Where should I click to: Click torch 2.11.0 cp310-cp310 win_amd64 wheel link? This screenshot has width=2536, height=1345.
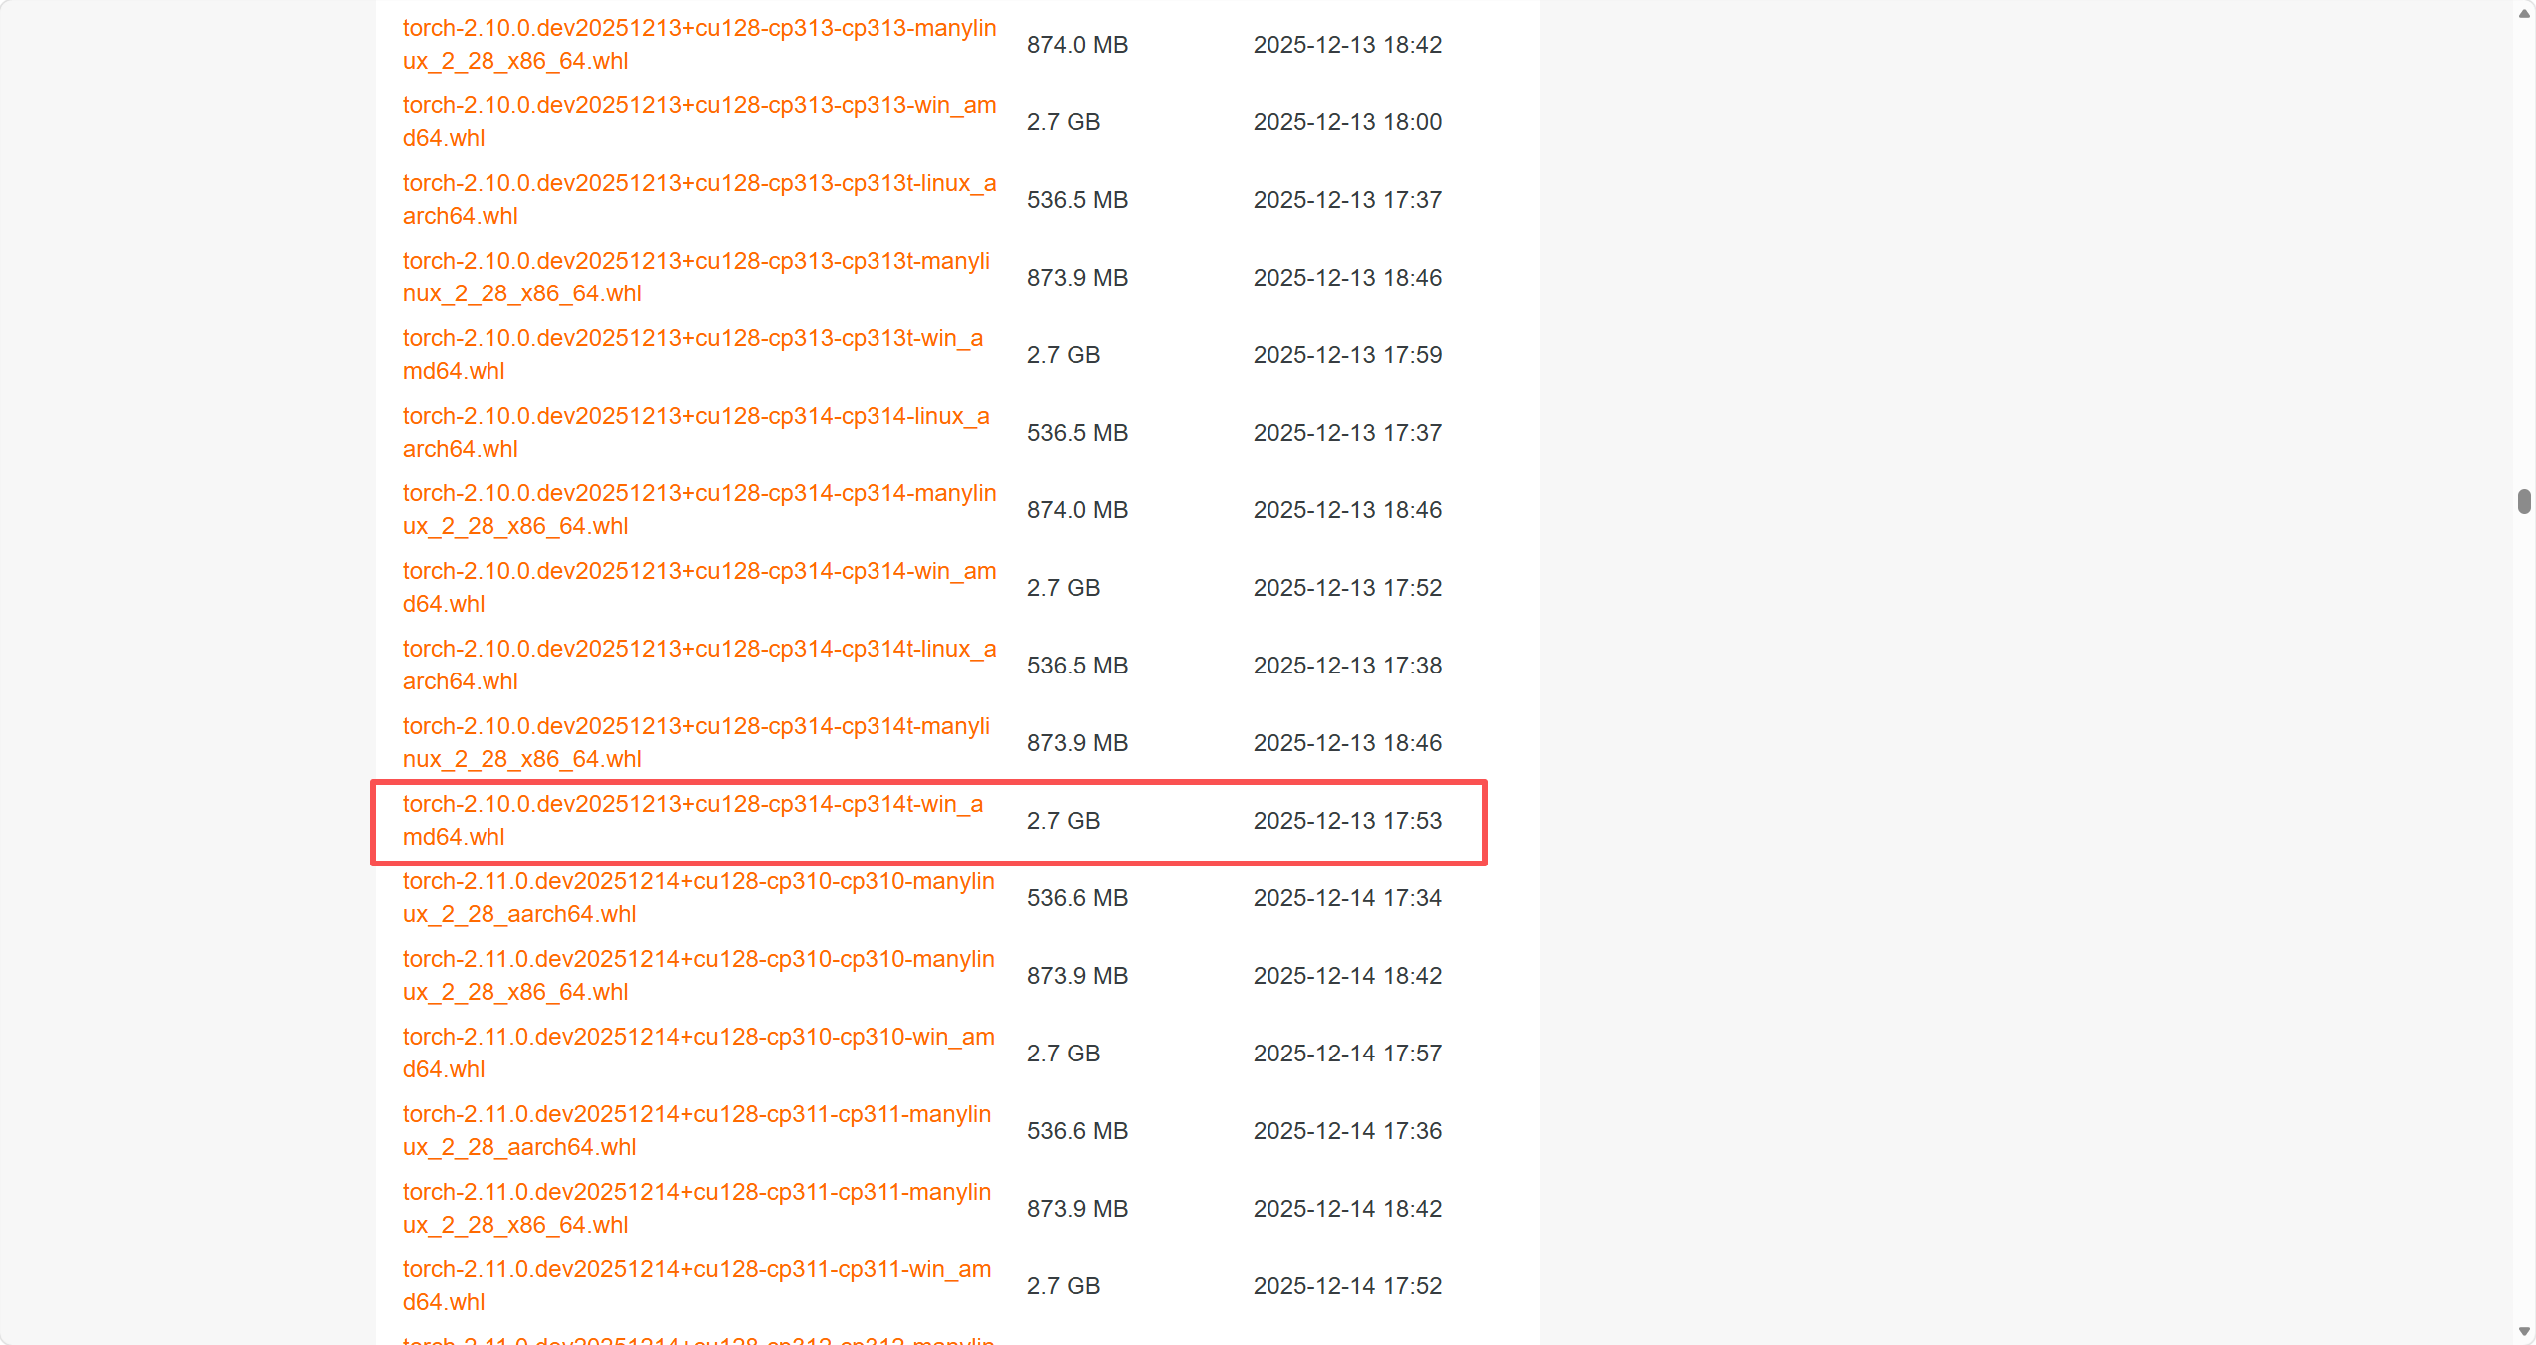tap(697, 1038)
